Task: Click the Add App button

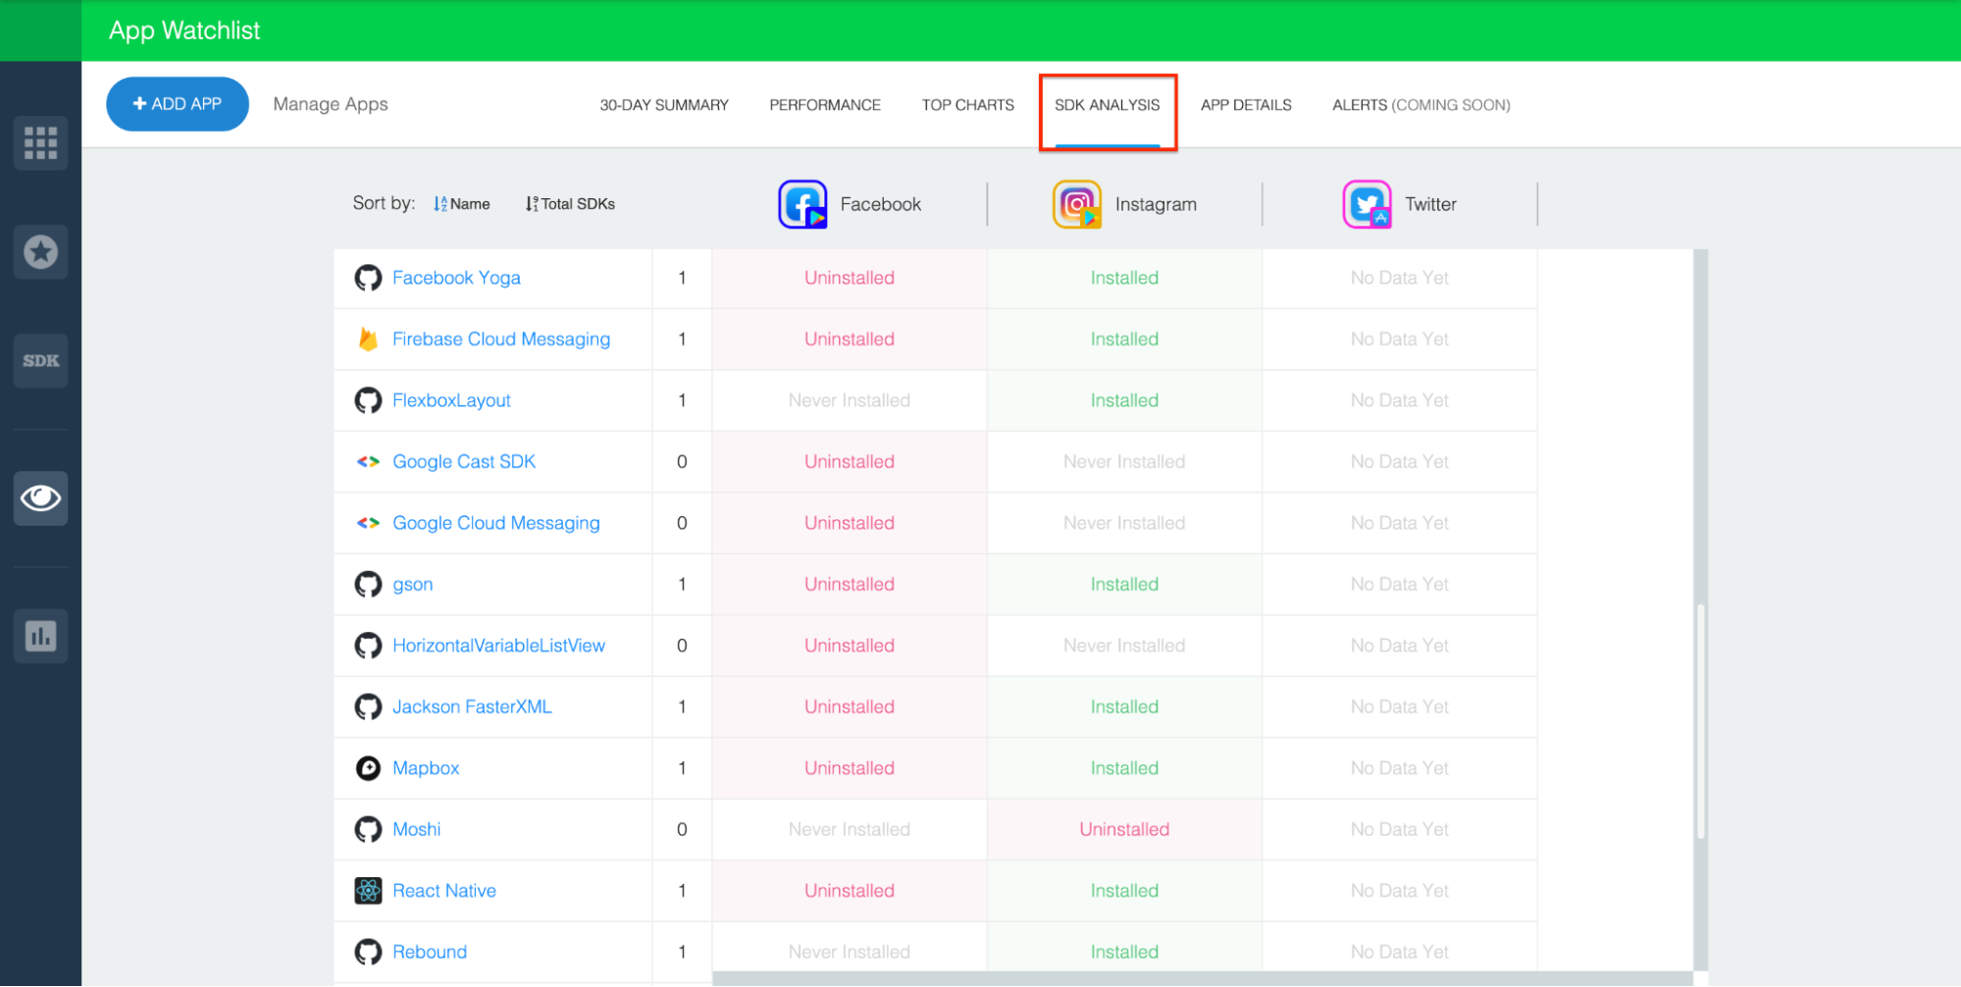Action: point(178,104)
